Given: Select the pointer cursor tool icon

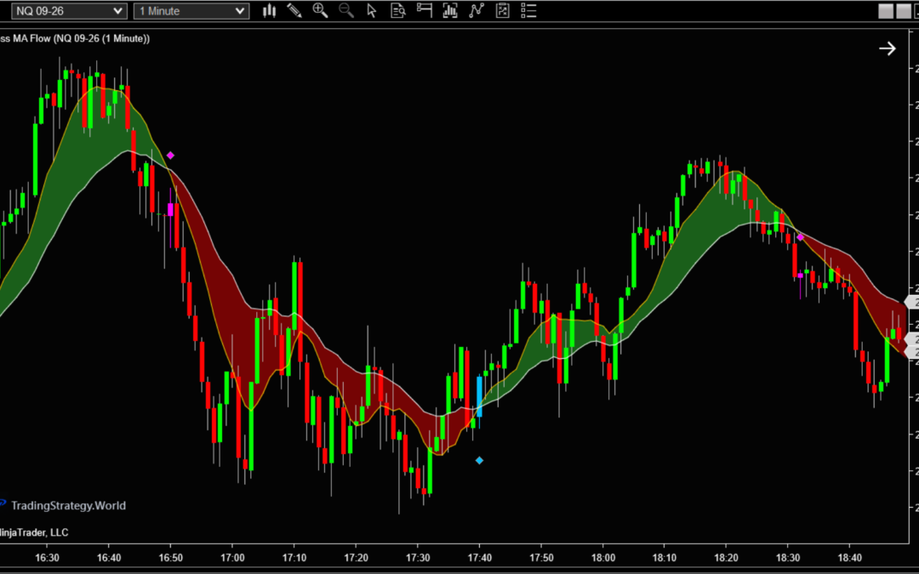Looking at the screenshot, I should point(372,10).
